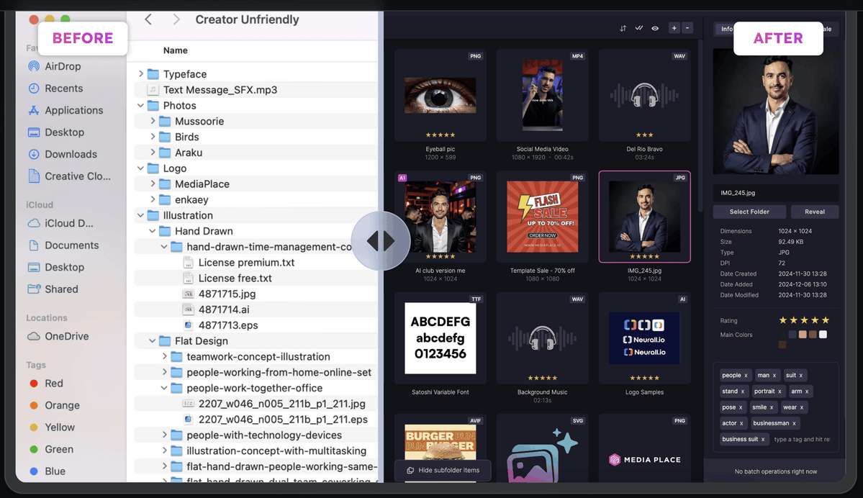Expand the Typeface folder
The width and height of the screenshot is (863, 498).
click(141, 73)
